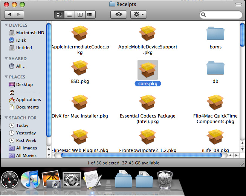Select AppleMobileDeviceSupport.pkg package icon
This screenshot has height=196, width=246.
pyautogui.click(x=148, y=33)
